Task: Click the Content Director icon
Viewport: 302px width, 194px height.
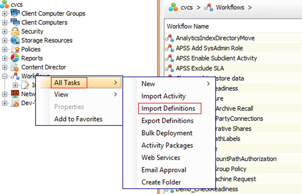Action: pyautogui.click(x=15, y=67)
